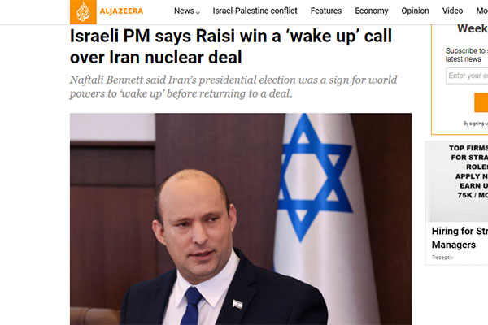Click the Hiring for Strategy Managers ad link
Viewport: 488px width, 325px height.
(x=460, y=238)
